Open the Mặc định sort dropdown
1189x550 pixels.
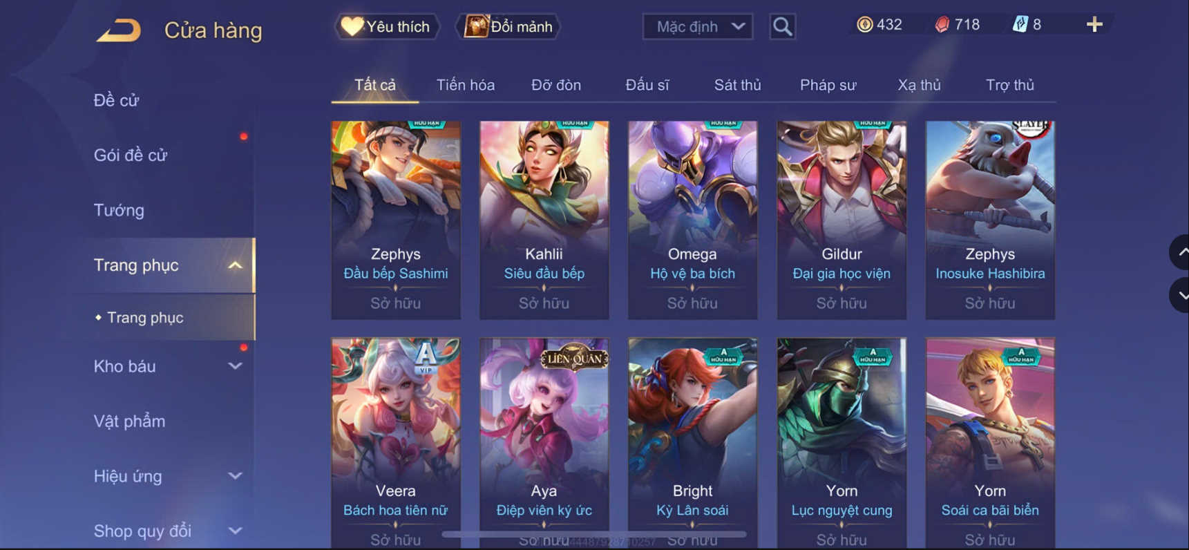click(698, 27)
